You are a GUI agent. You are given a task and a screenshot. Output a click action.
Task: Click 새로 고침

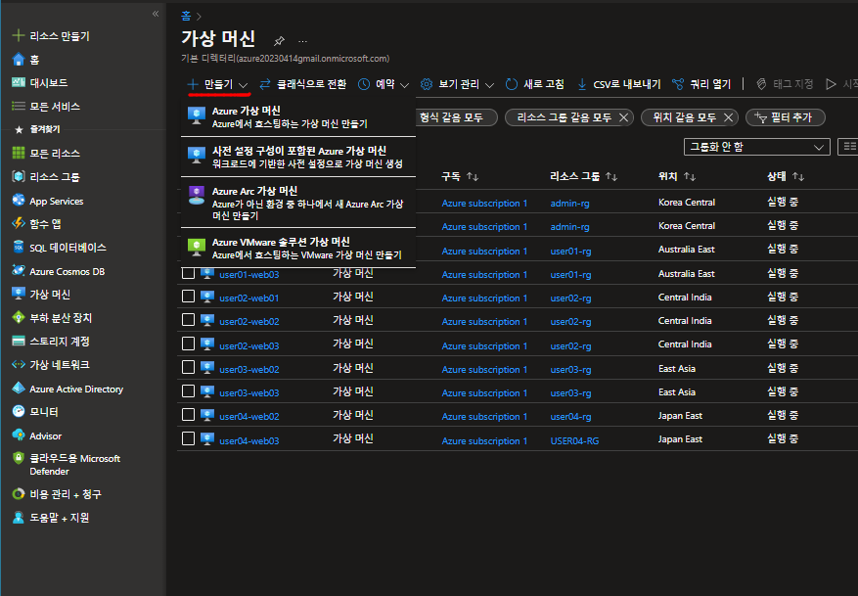click(x=534, y=84)
